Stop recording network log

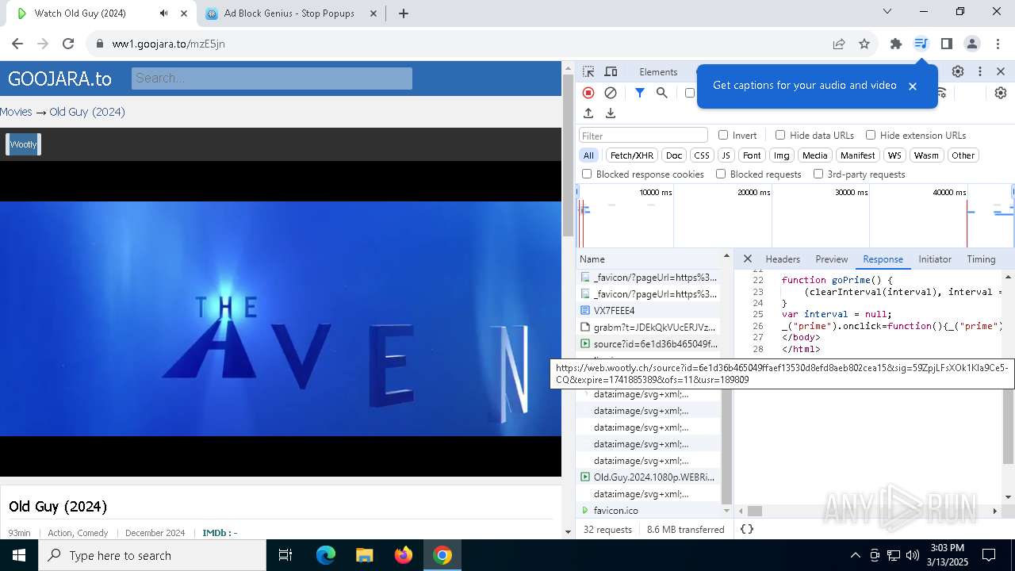(588, 93)
